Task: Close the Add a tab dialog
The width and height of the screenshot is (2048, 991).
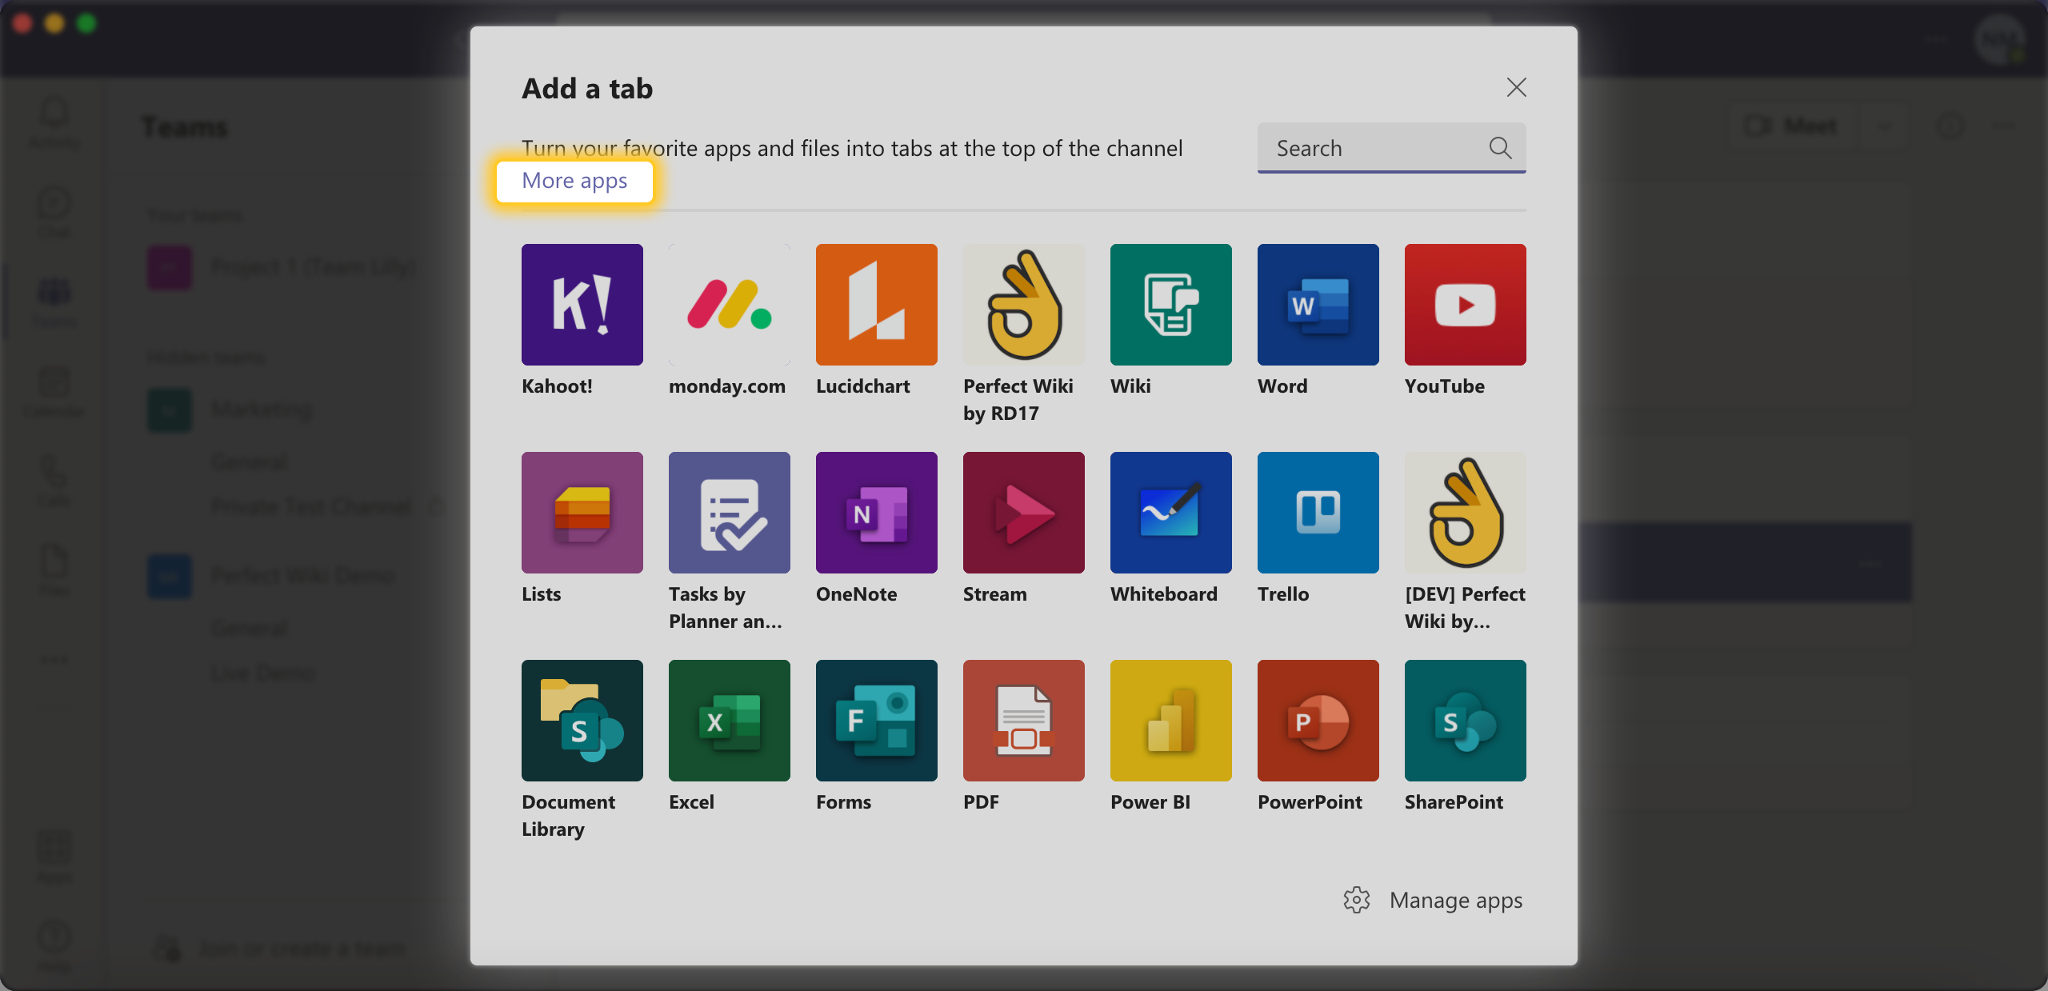Action: [x=1516, y=87]
